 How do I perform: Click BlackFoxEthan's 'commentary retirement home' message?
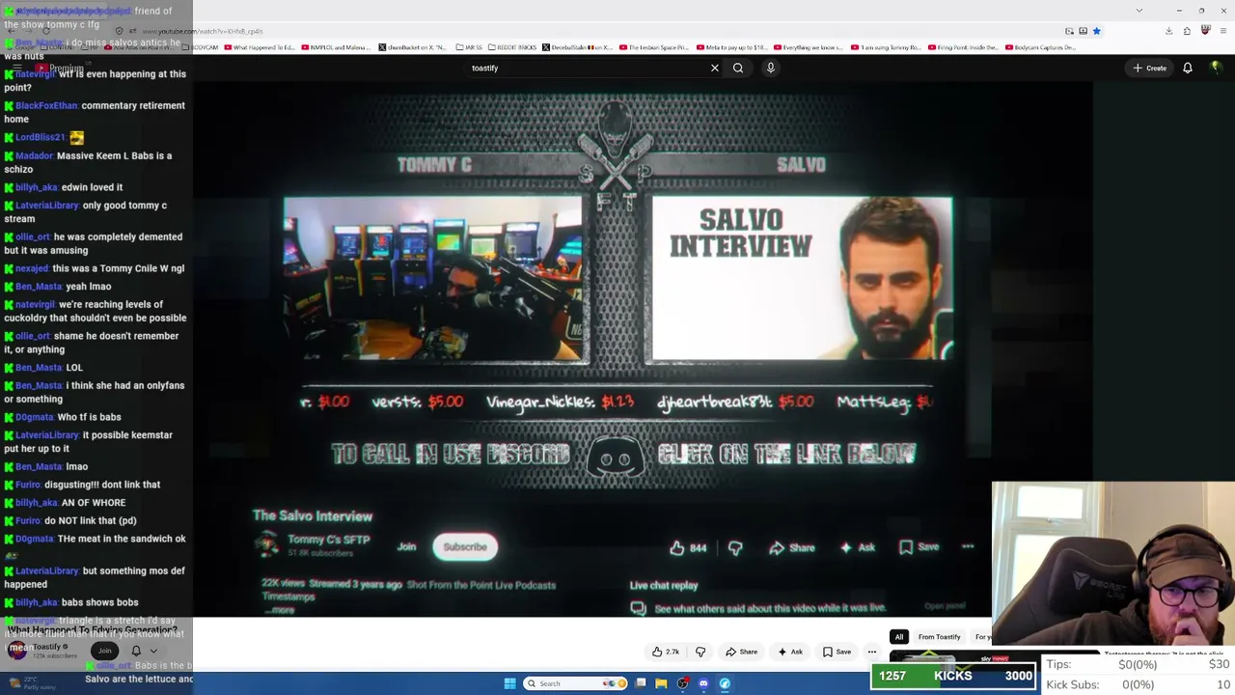click(95, 112)
